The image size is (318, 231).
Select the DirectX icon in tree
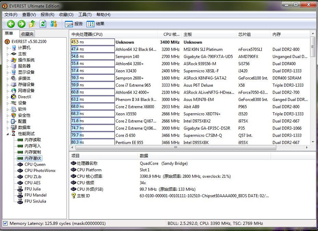[x=14, y=97]
